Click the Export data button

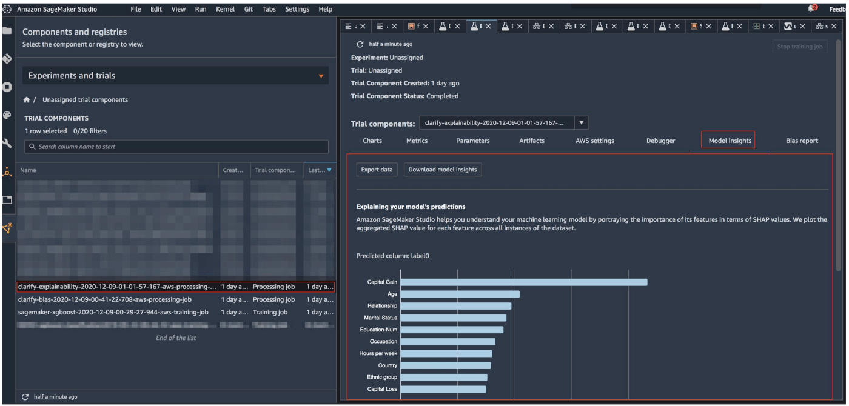[x=377, y=170]
